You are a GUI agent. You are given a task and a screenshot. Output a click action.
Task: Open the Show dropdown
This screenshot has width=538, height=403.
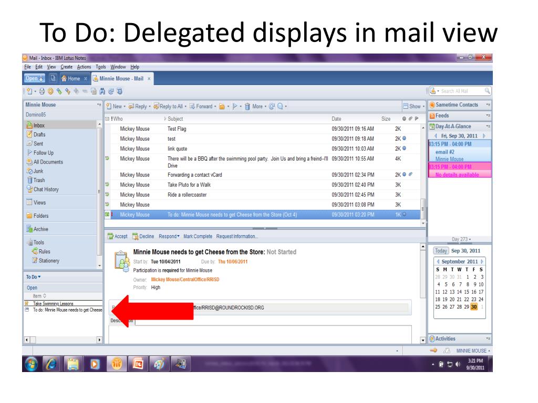tap(413, 106)
